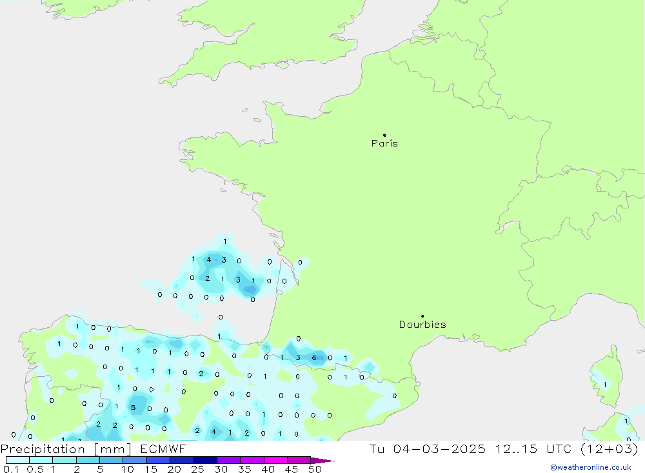Click the legend value 20 label
This screenshot has width=645, height=473.
pos(174,469)
